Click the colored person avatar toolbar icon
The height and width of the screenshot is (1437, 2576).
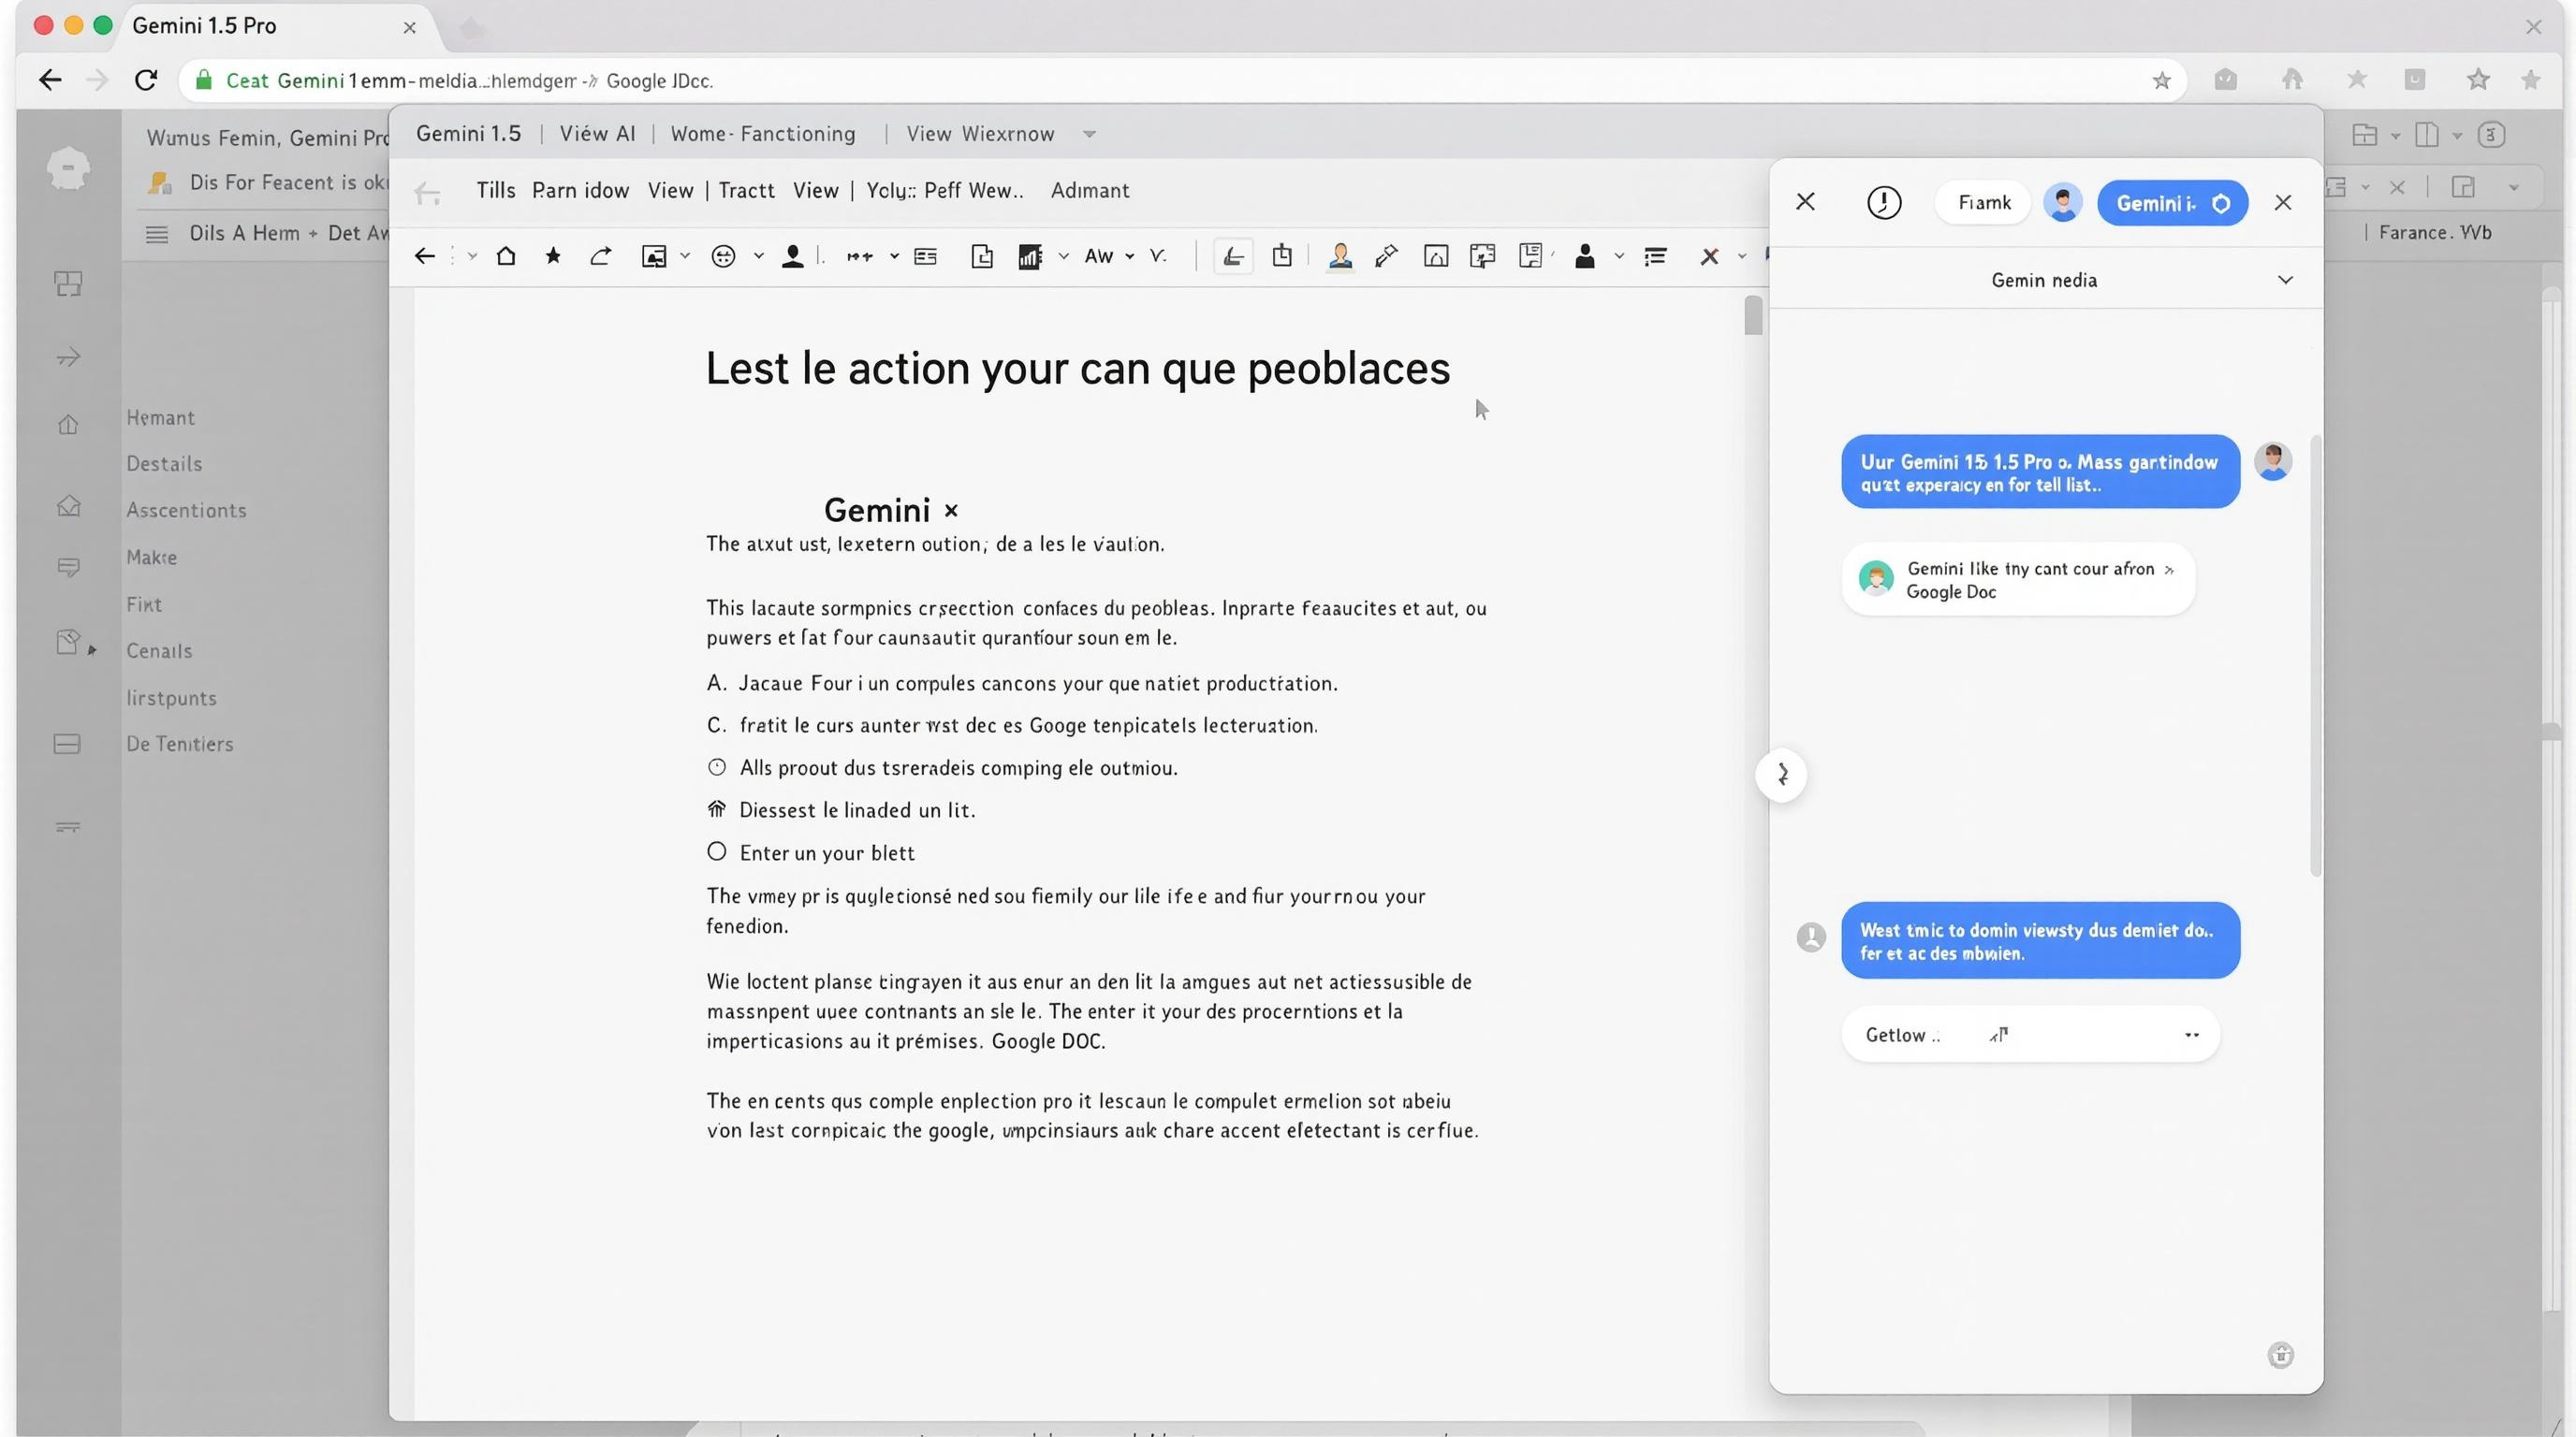click(1340, 257)
